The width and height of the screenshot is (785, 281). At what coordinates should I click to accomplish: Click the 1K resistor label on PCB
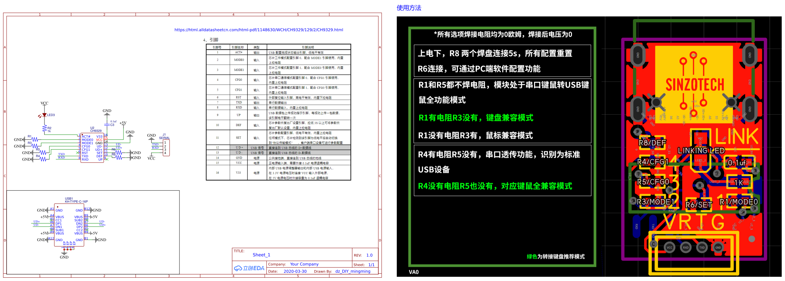click(x=739, y=183)
